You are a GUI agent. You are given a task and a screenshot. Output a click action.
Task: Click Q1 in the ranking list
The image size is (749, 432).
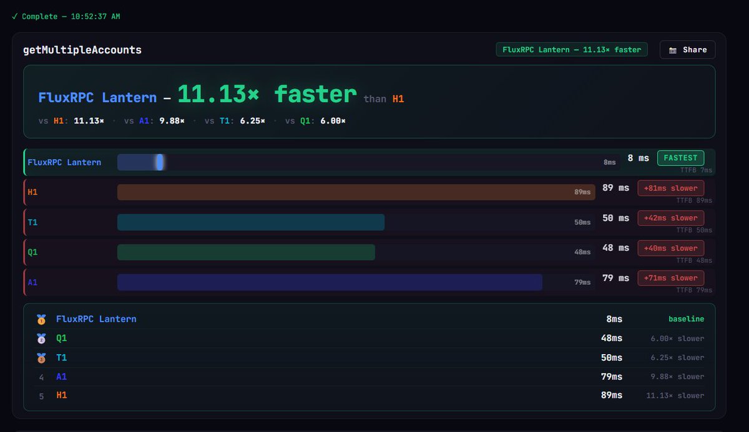point(61,338)
